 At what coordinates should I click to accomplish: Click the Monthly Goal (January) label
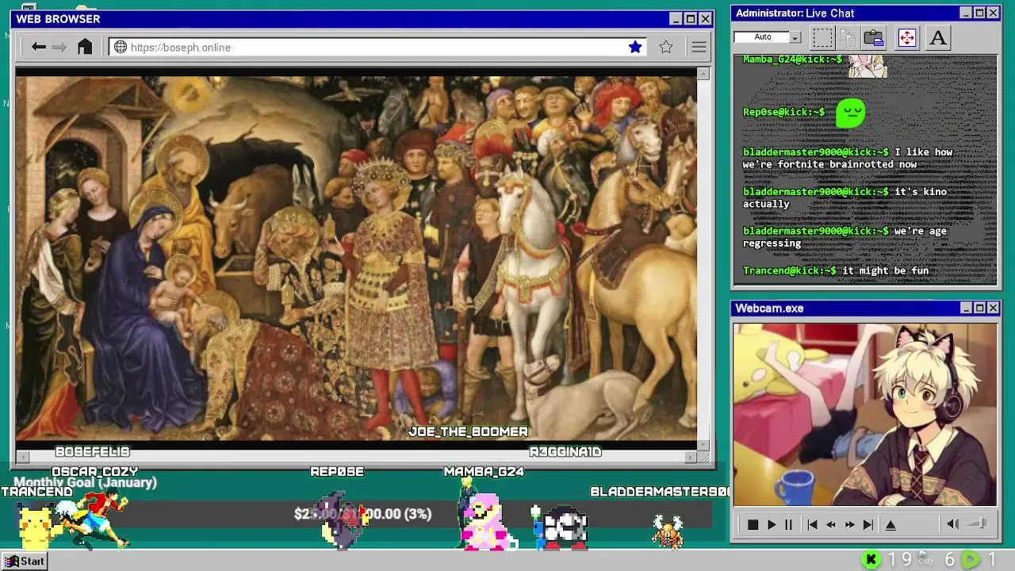tap(85, 482)
